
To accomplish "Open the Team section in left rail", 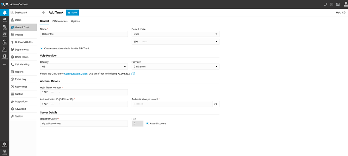I will click(x=4, y=20).
